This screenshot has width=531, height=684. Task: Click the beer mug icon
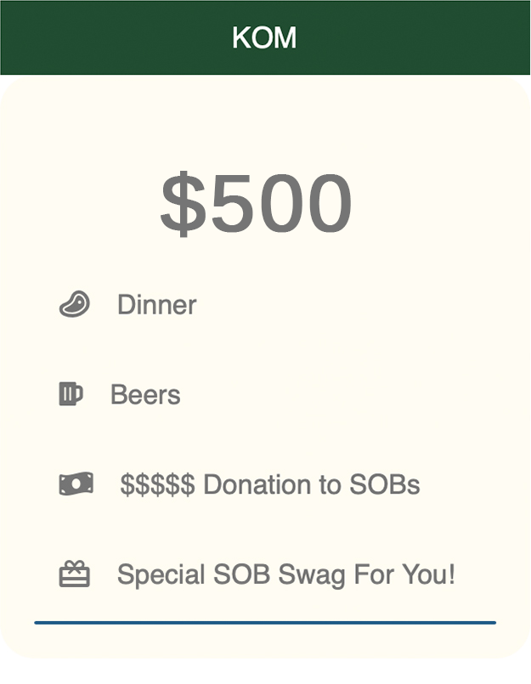[71, 394]
